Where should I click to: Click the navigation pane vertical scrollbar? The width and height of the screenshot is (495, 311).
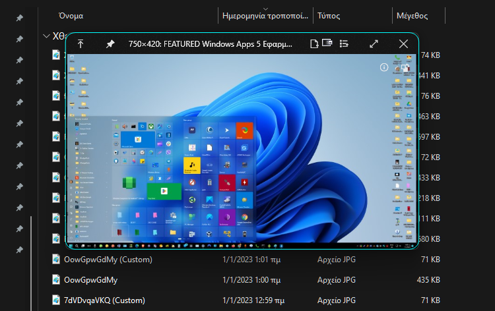(x=31, y=263)
